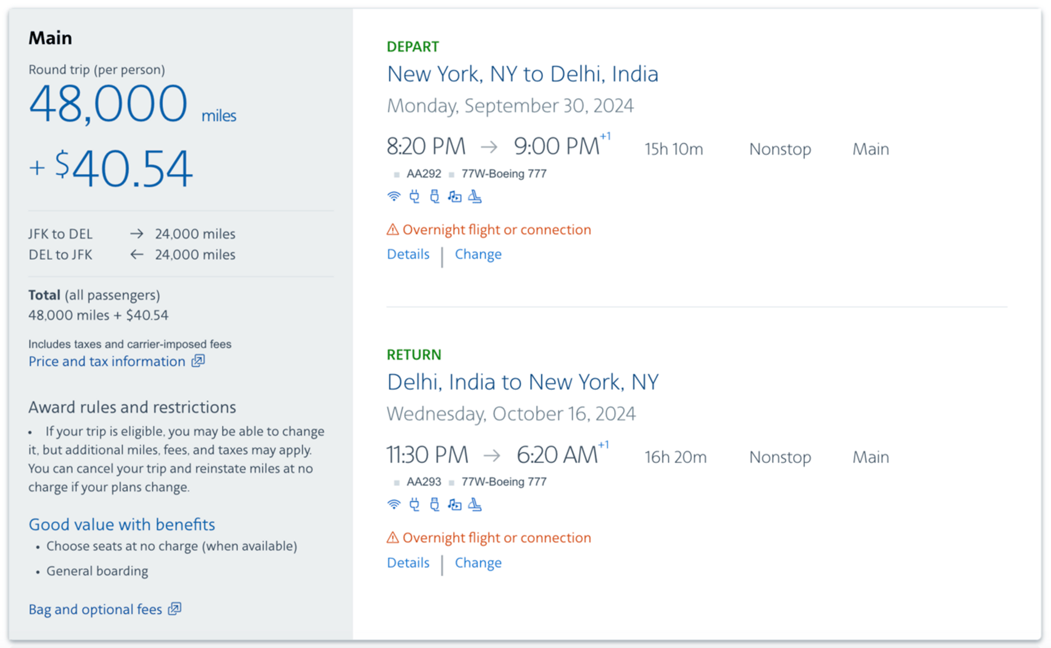The image size is (1051, 648).
Task: Click the 9:00 PM arrival time
Action: click(556, 146)
